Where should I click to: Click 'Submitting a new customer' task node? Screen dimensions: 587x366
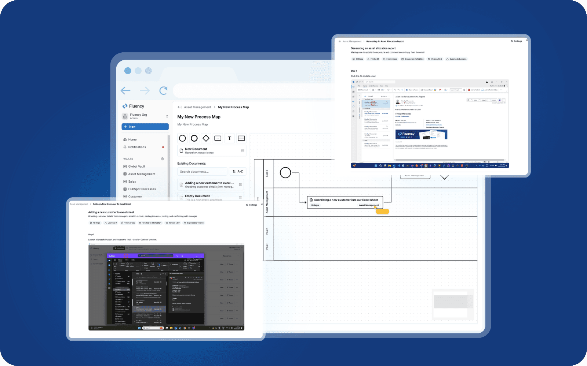coord(345,202)
